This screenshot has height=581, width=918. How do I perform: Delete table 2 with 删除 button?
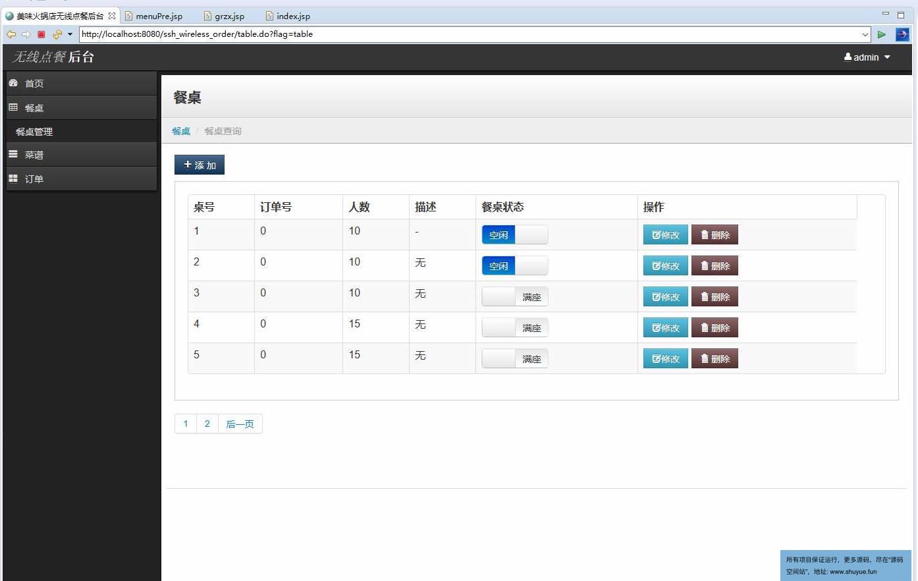click(x=715, y=265)
